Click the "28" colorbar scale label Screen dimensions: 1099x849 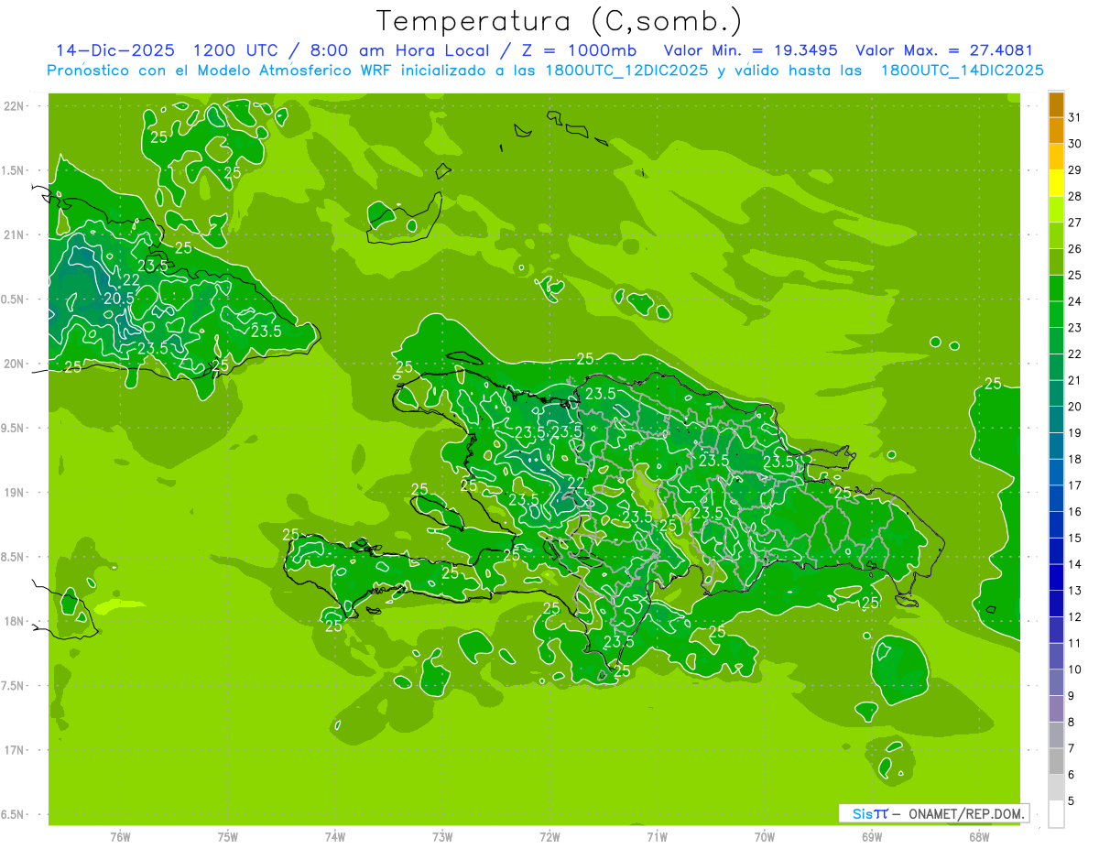coord(1075,196)
